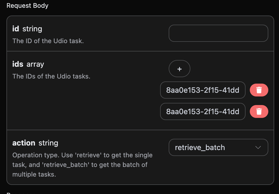Click the Request Body heading
Image resolution: width=279 pixels, height=194 pixels.
(x=27, y=6)
